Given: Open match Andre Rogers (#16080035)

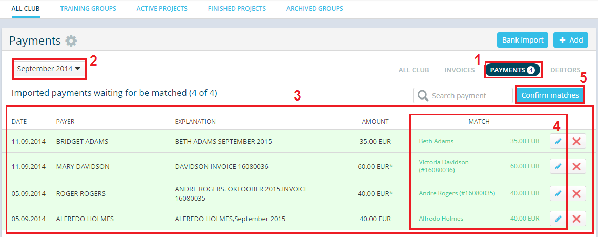Looking at the screenshot, I should click(457, 193).
